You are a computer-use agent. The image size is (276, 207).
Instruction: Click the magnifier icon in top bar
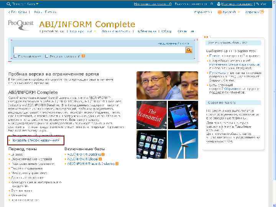[x=8, y=4]
